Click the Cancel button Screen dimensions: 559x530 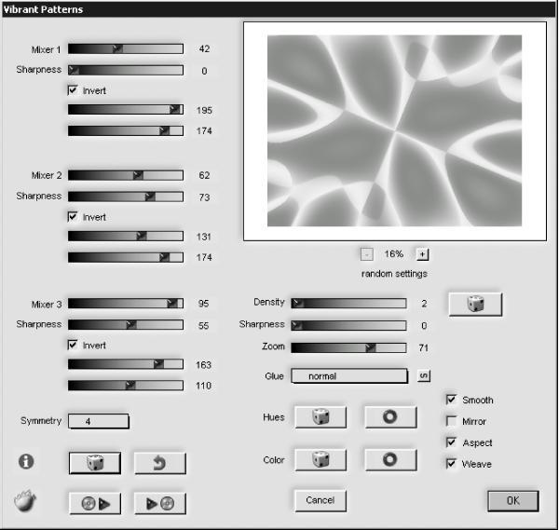tap(320, 500)
